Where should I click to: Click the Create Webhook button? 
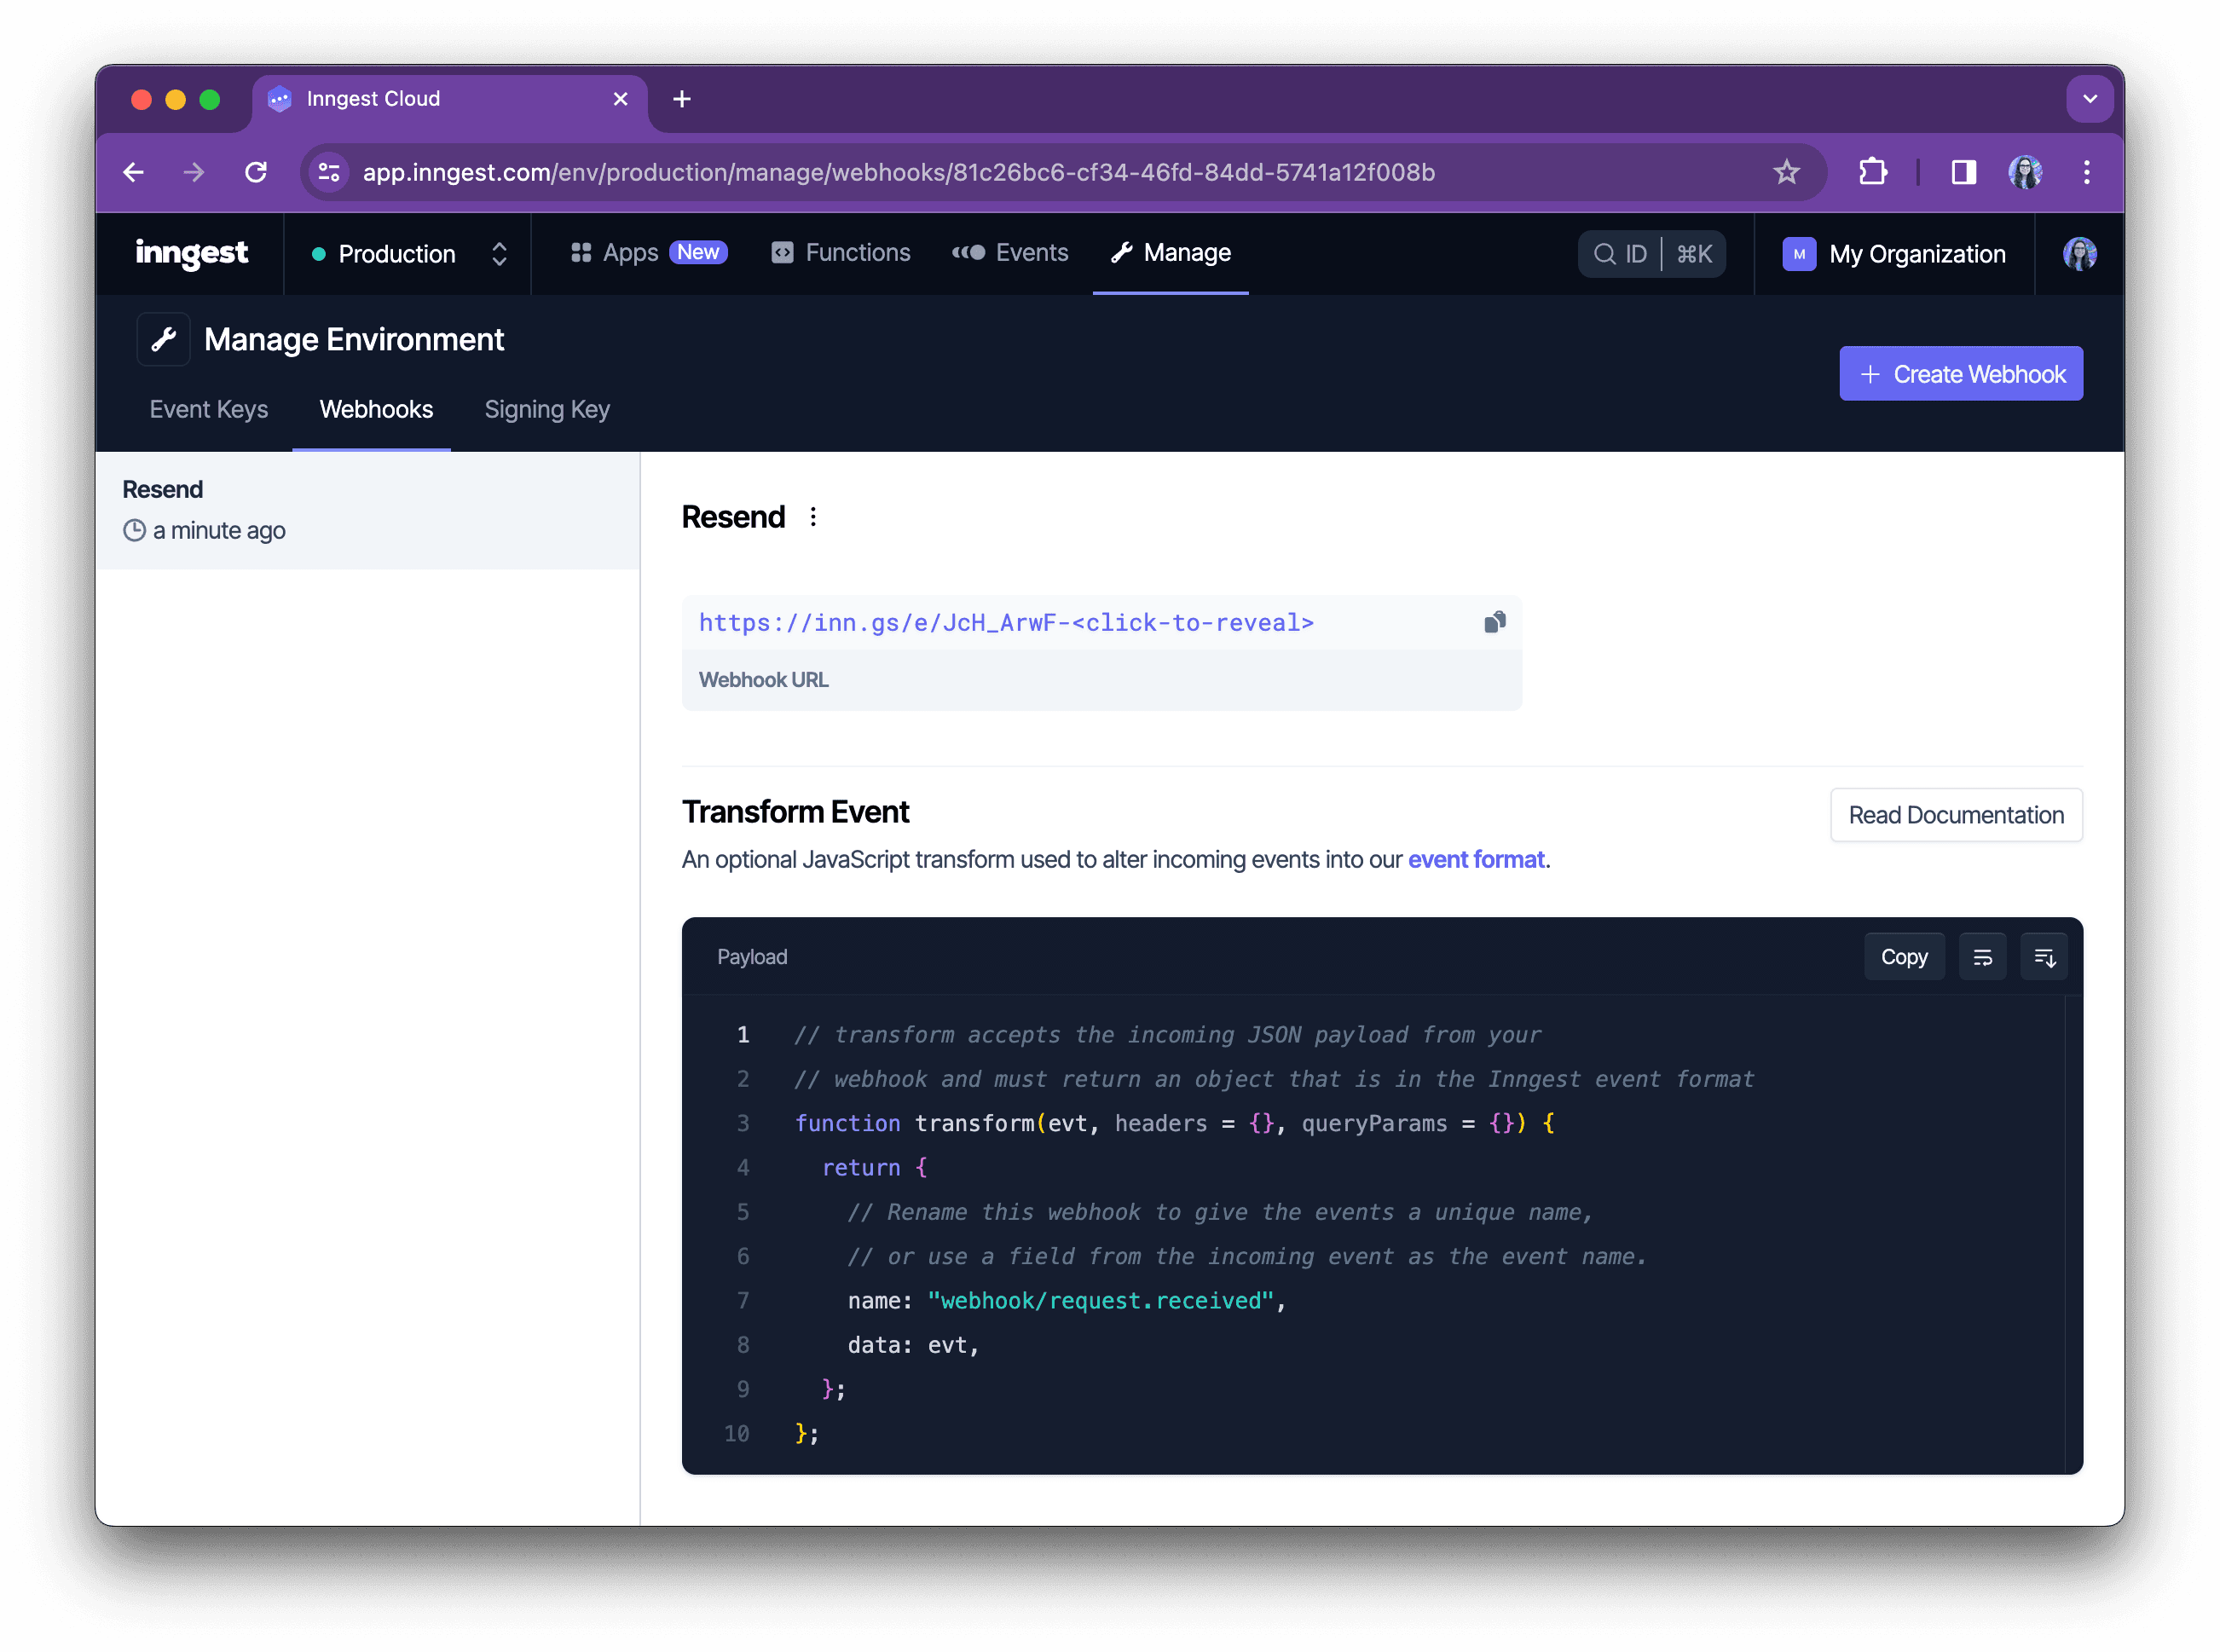click(x=1960, y=373)
